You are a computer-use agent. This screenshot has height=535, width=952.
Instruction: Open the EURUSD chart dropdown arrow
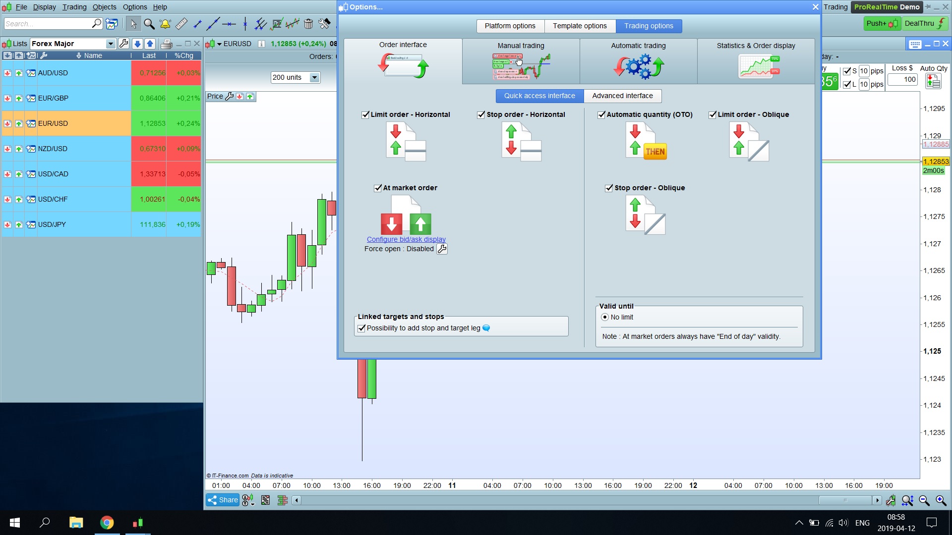tap(219, 44)
